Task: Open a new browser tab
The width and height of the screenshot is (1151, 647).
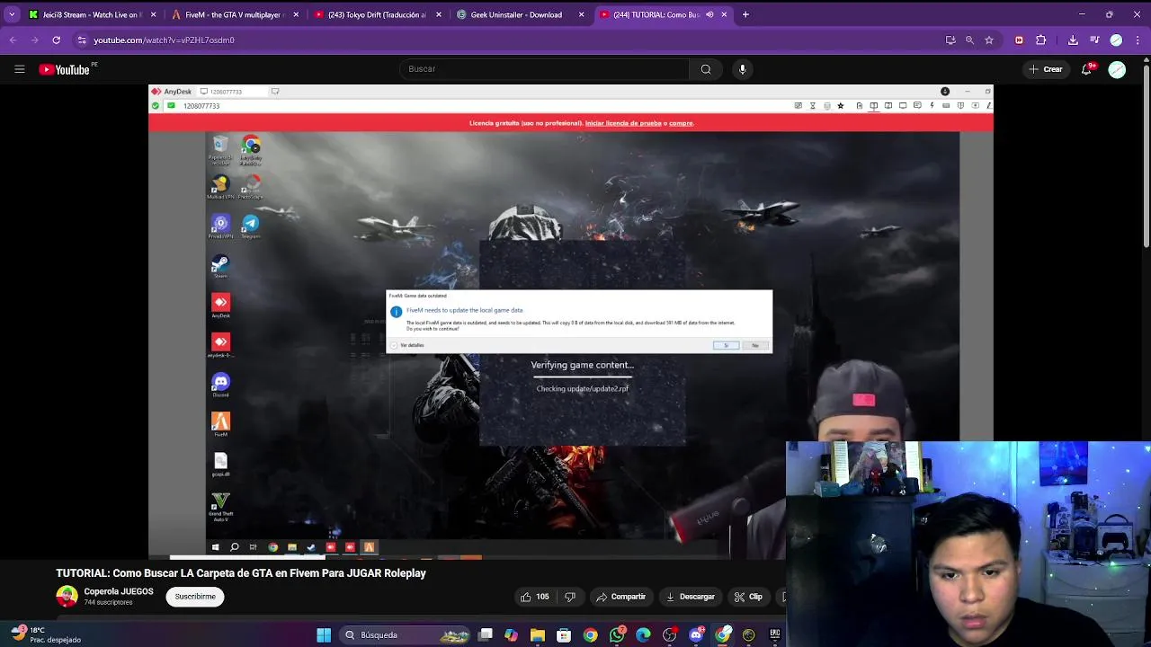Action: point(745,14)
